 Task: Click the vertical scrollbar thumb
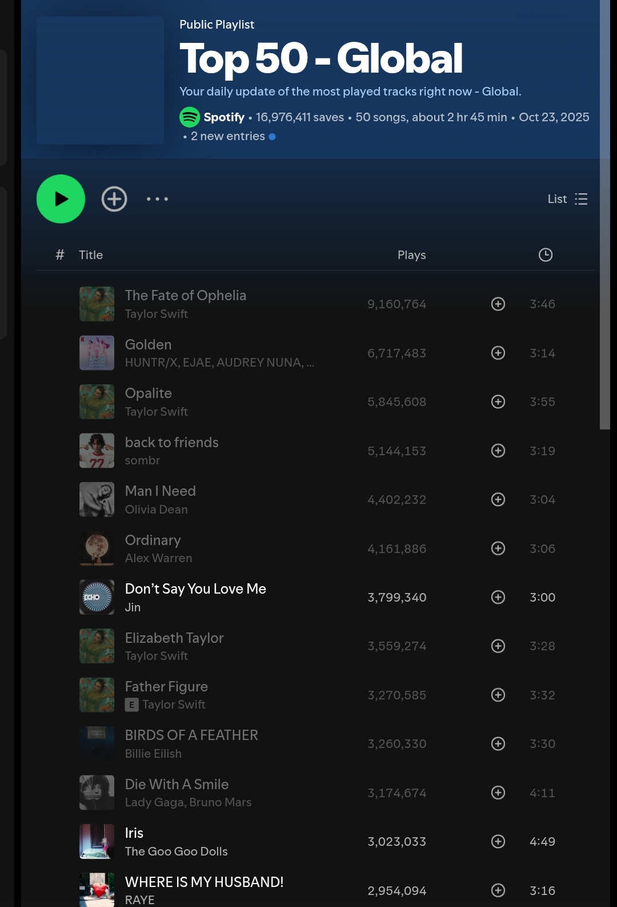pyautogui.click(x=605, y=214)
